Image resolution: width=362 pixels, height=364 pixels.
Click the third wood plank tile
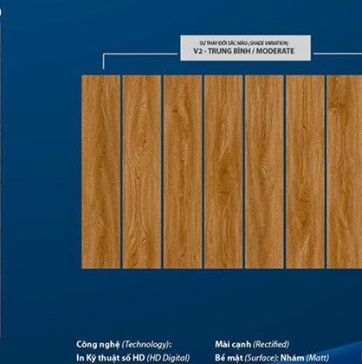point(183,172)
